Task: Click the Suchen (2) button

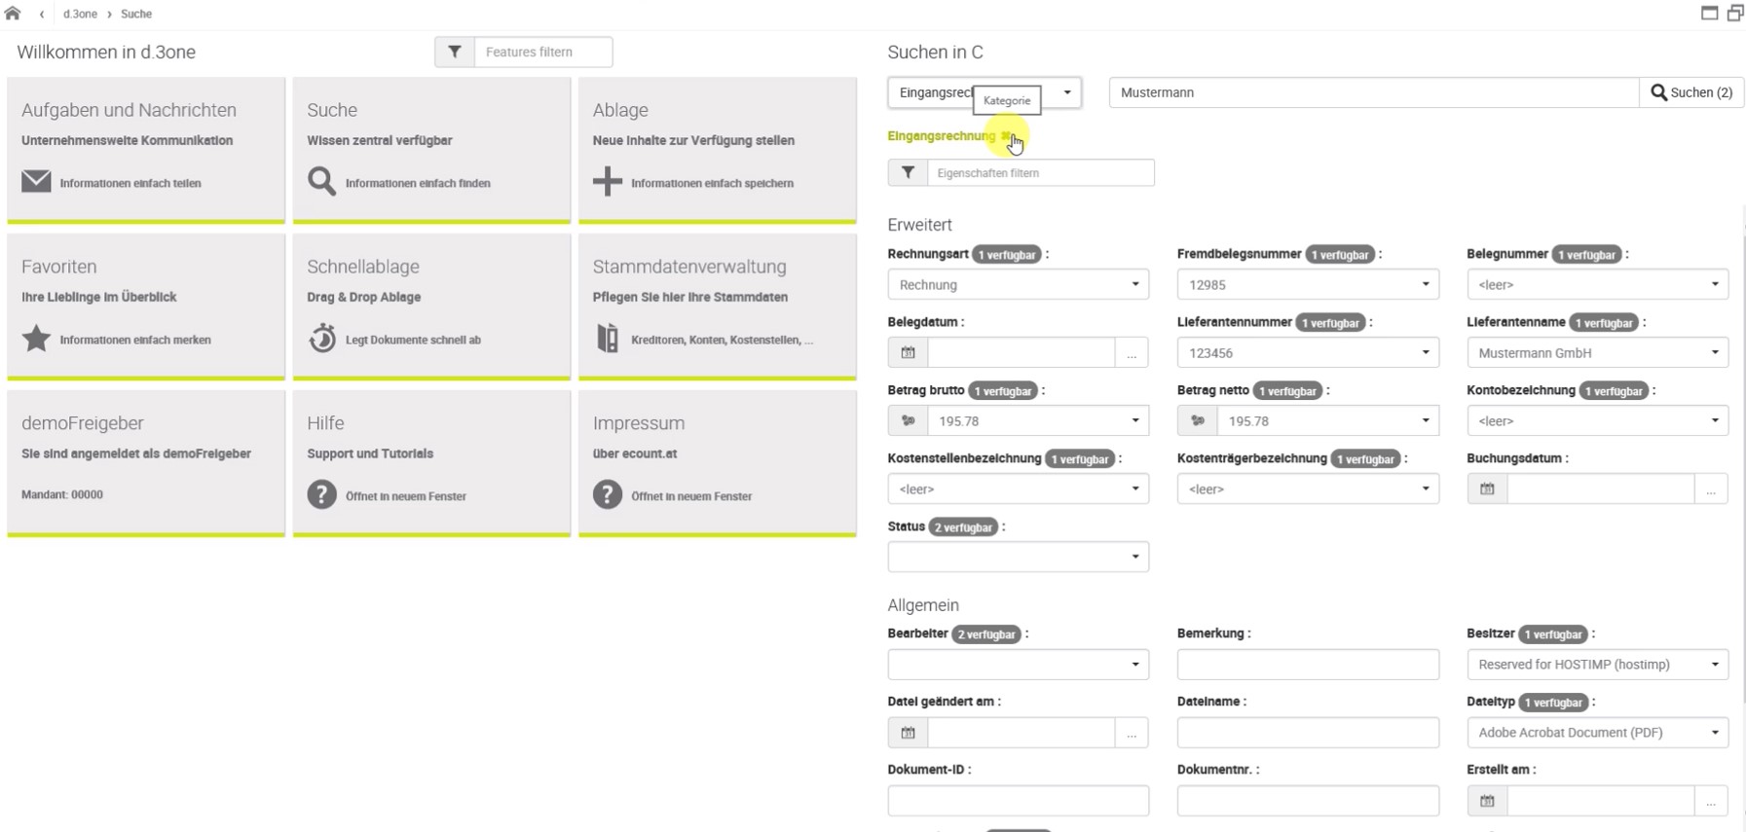Action: point(1691,92)
